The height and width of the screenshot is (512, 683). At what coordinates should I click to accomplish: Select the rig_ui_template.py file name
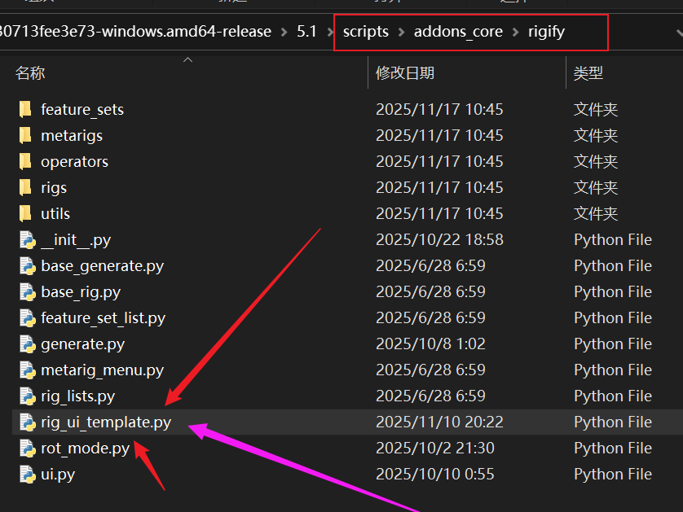[x=106, y=422]
